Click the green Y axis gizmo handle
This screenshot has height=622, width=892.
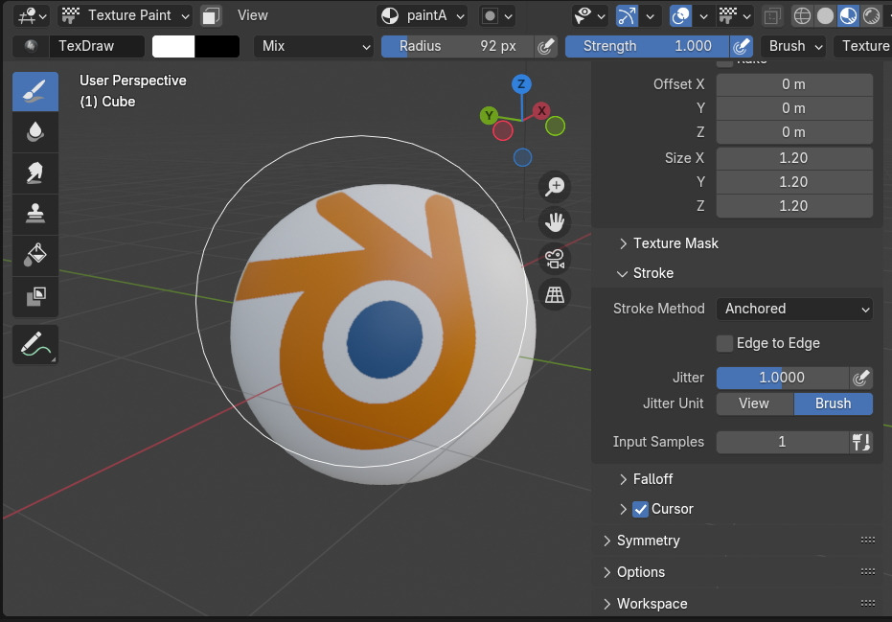tap(489, 116)
